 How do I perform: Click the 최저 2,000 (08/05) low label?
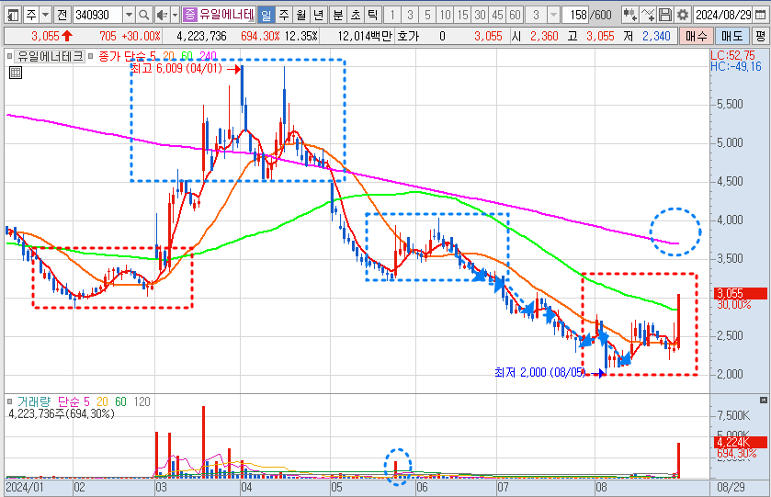pyautogui.click(x=540, y=373)
